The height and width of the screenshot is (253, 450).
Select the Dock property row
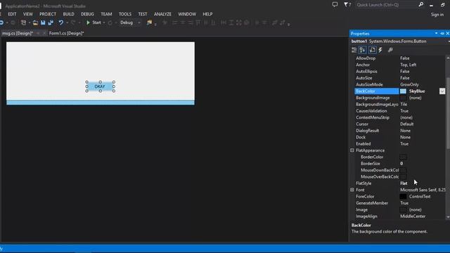click(x=400, y=138)
